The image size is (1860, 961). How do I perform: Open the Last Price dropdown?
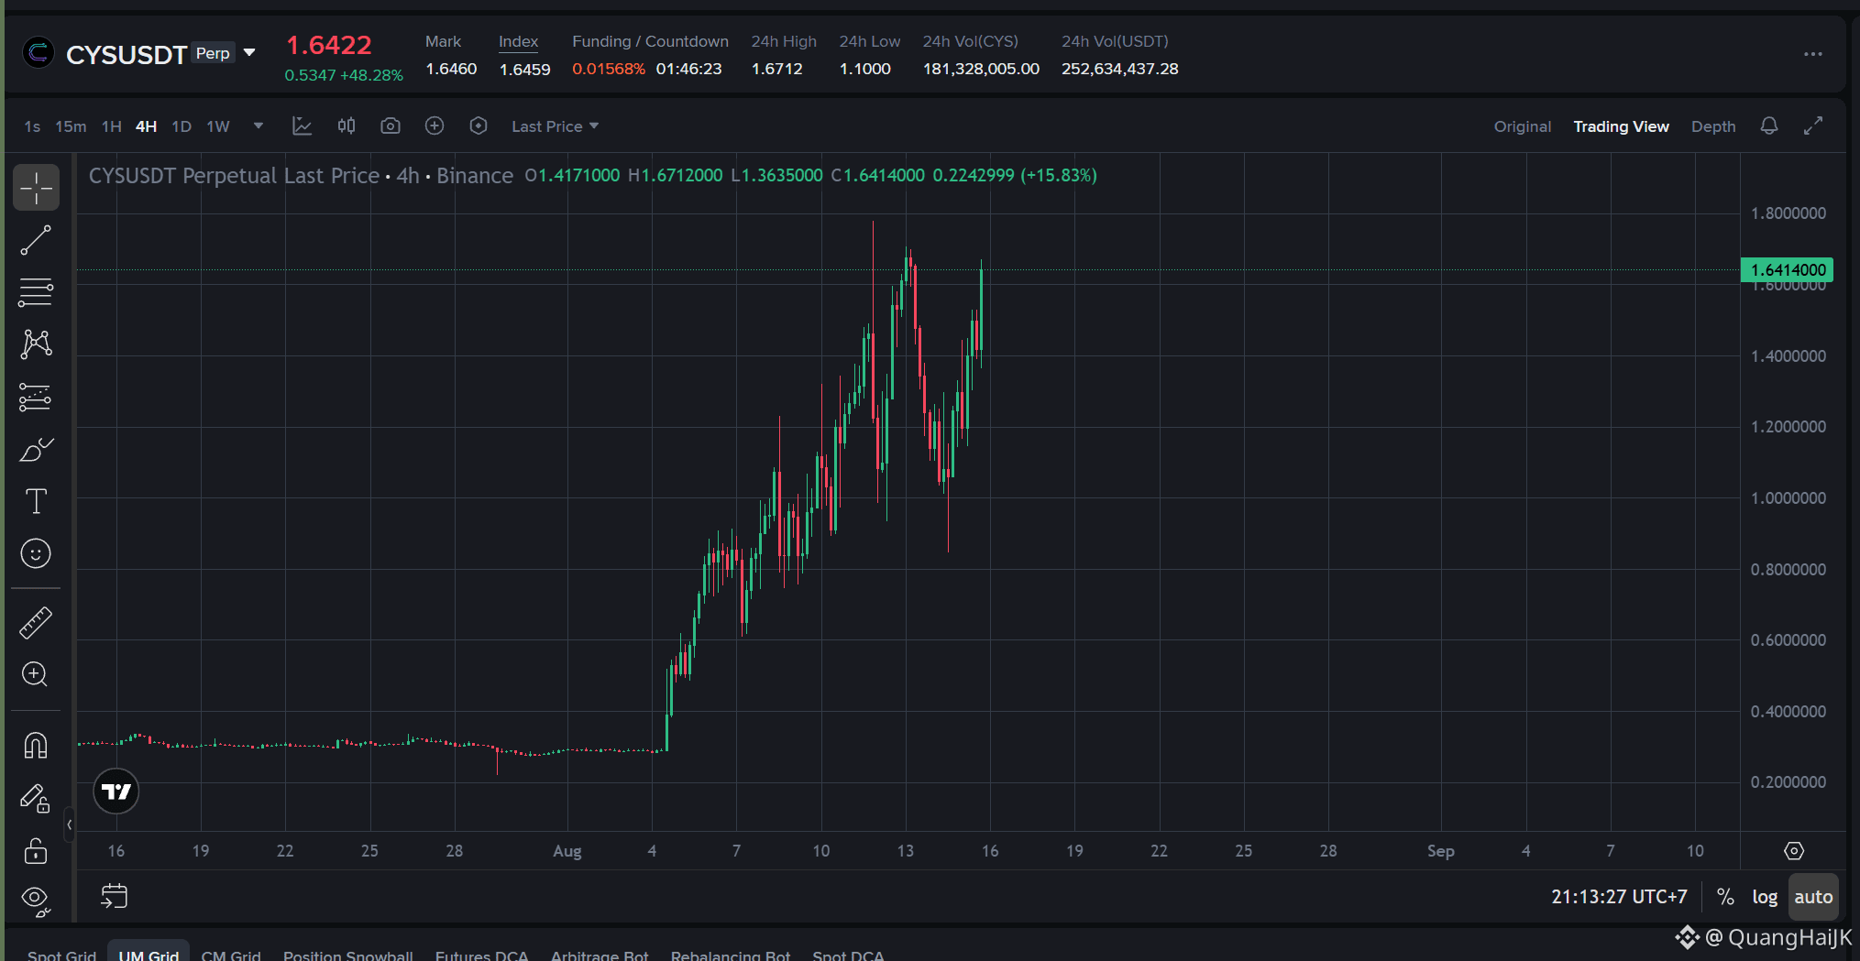(x=555, y=126)
